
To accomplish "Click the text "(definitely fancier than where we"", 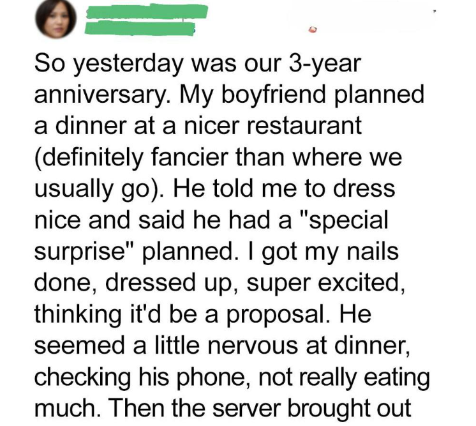I will pyautogui.click(x=216, y=155).
